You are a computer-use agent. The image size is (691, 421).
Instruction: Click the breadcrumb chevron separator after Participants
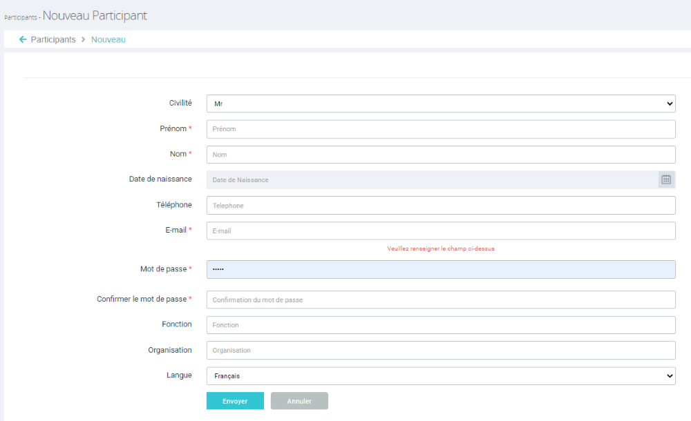[x=84, y=39]
